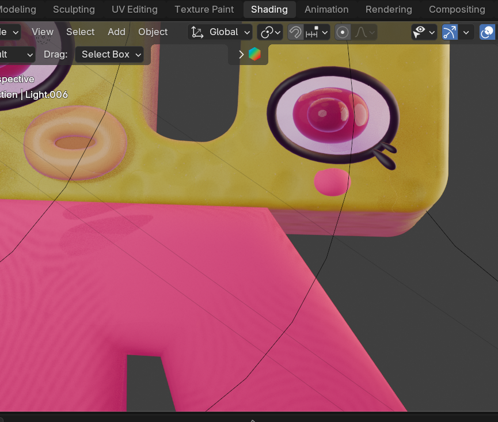Switch to the Sculpting workspace tab
The height and width of the screenshot is (422, 498).
coord(74,10)
